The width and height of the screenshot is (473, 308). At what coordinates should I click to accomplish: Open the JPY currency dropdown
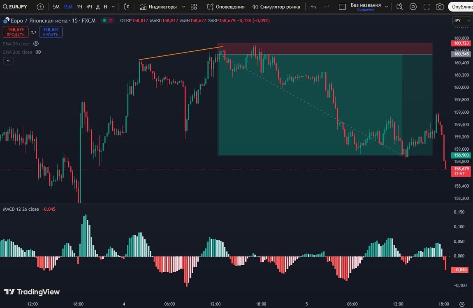click(x=461, y=21)
